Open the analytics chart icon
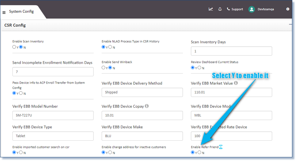296x161 pixels. point(211,9)
